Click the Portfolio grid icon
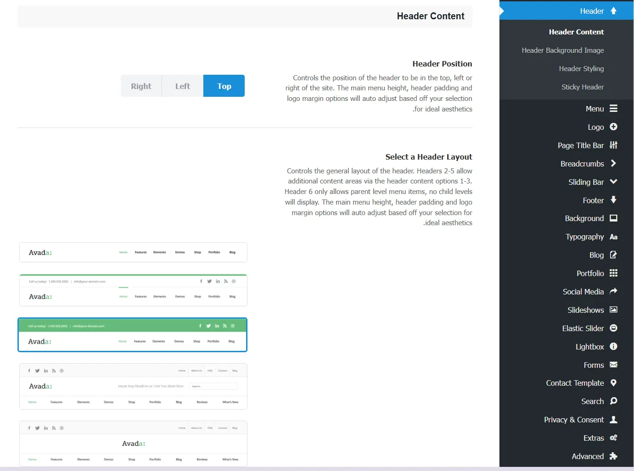Image resolution: width=634 pixels, height=471 pixels. pyautogui.click(x=613, y=273)
